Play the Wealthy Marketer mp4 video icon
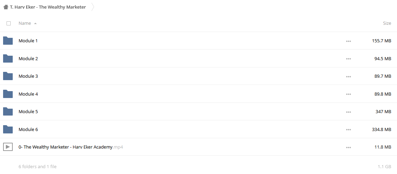The width and height of the screenshot is (397, 174). [x=8, y=146]
